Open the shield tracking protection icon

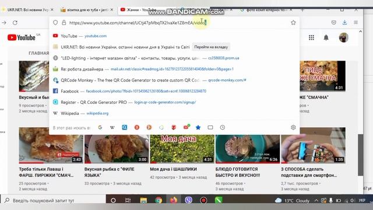click(55, 23)
